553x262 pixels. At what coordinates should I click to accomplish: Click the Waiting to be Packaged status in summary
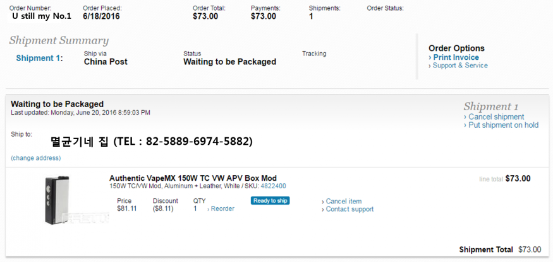coord(229,62)
